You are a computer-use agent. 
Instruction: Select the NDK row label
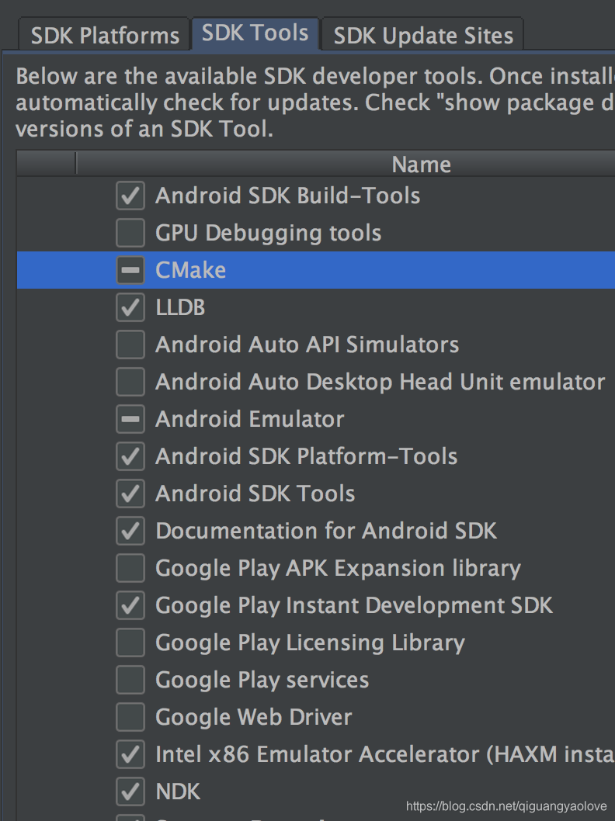click(178, 792)
